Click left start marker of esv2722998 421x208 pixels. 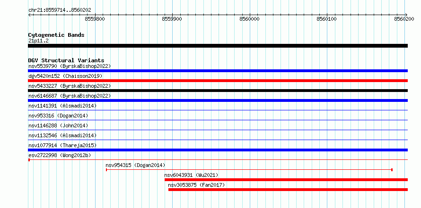29,160
